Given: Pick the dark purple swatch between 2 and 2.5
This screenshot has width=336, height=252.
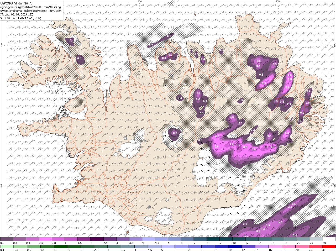Looking at the screenshot, I should [97, 239].
